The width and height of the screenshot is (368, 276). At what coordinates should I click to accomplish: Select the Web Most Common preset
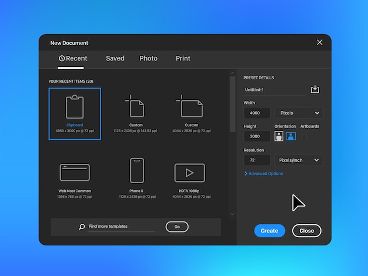(x=75, y=180)
